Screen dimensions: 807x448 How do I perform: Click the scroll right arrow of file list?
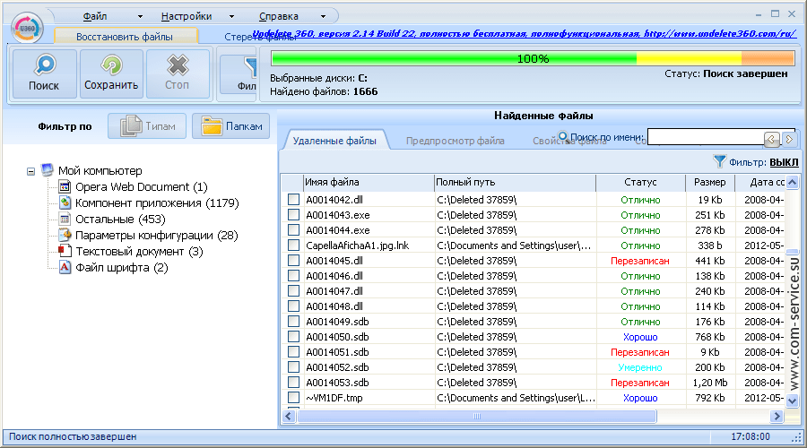pyautogui.click(x=777, y=416)
